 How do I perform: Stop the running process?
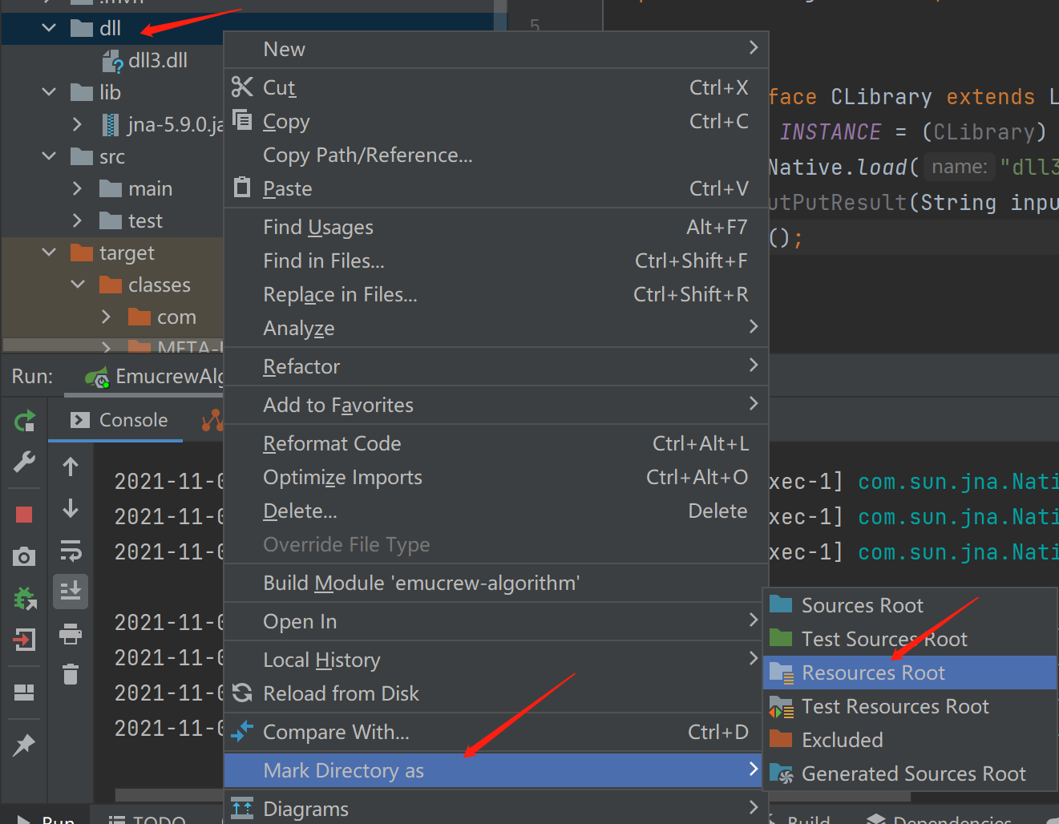point(24,515)
